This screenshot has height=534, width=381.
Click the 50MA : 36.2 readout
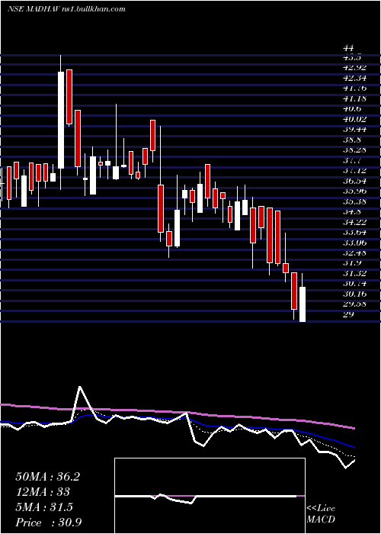coord(47,477)
